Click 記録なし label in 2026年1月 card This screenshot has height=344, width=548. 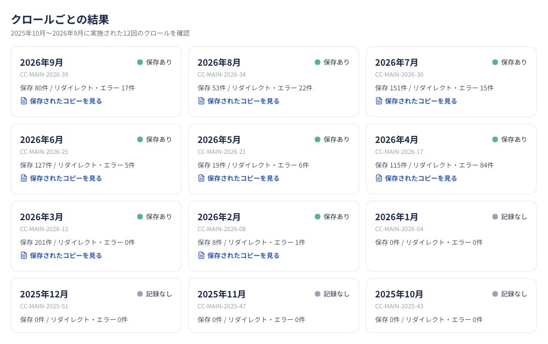(x=514, y=216)
